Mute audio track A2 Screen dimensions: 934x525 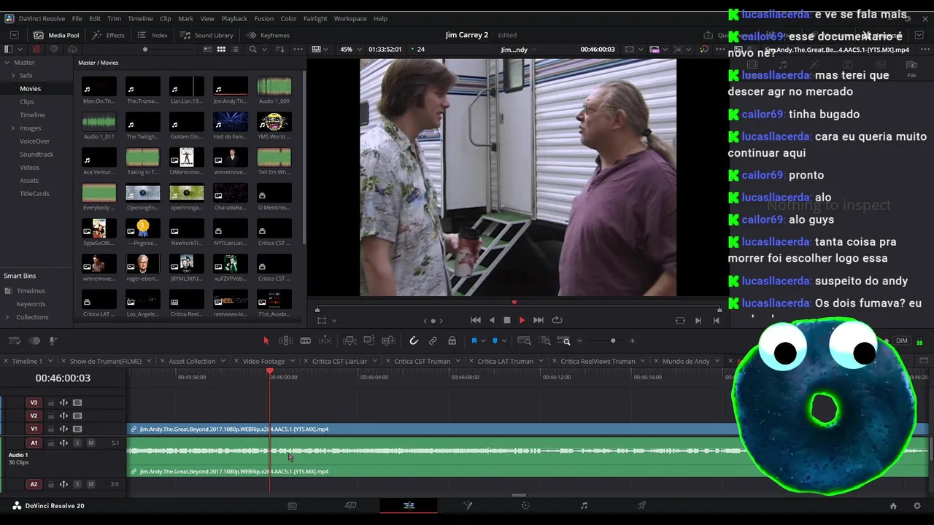point(90,484)
